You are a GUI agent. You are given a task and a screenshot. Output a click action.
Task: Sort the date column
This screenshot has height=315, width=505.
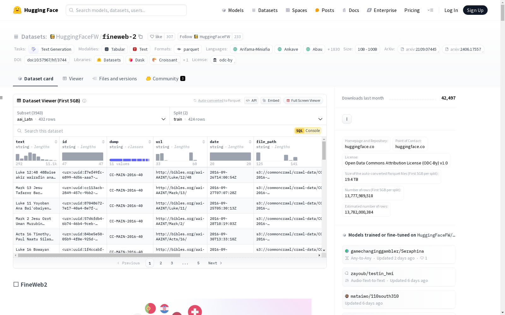[x=250, y=142]
